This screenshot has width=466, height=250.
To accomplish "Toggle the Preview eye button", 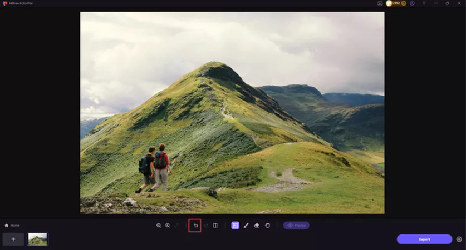I will click(296, 226).
